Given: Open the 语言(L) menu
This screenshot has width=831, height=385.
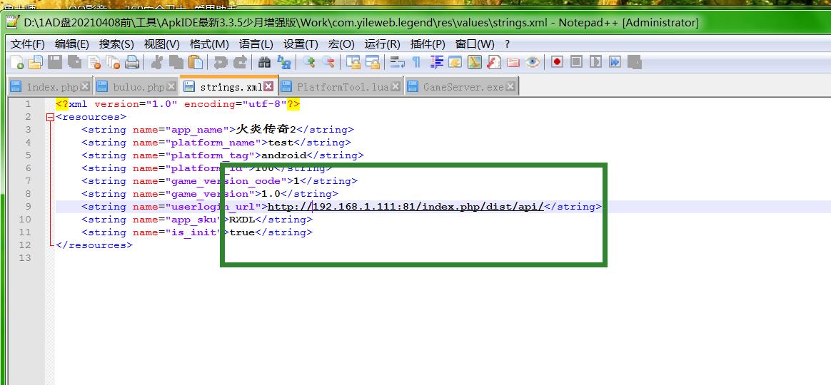Looking at the screenshot, I should point(256,44).
